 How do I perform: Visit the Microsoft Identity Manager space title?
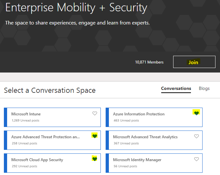[137, 160]
